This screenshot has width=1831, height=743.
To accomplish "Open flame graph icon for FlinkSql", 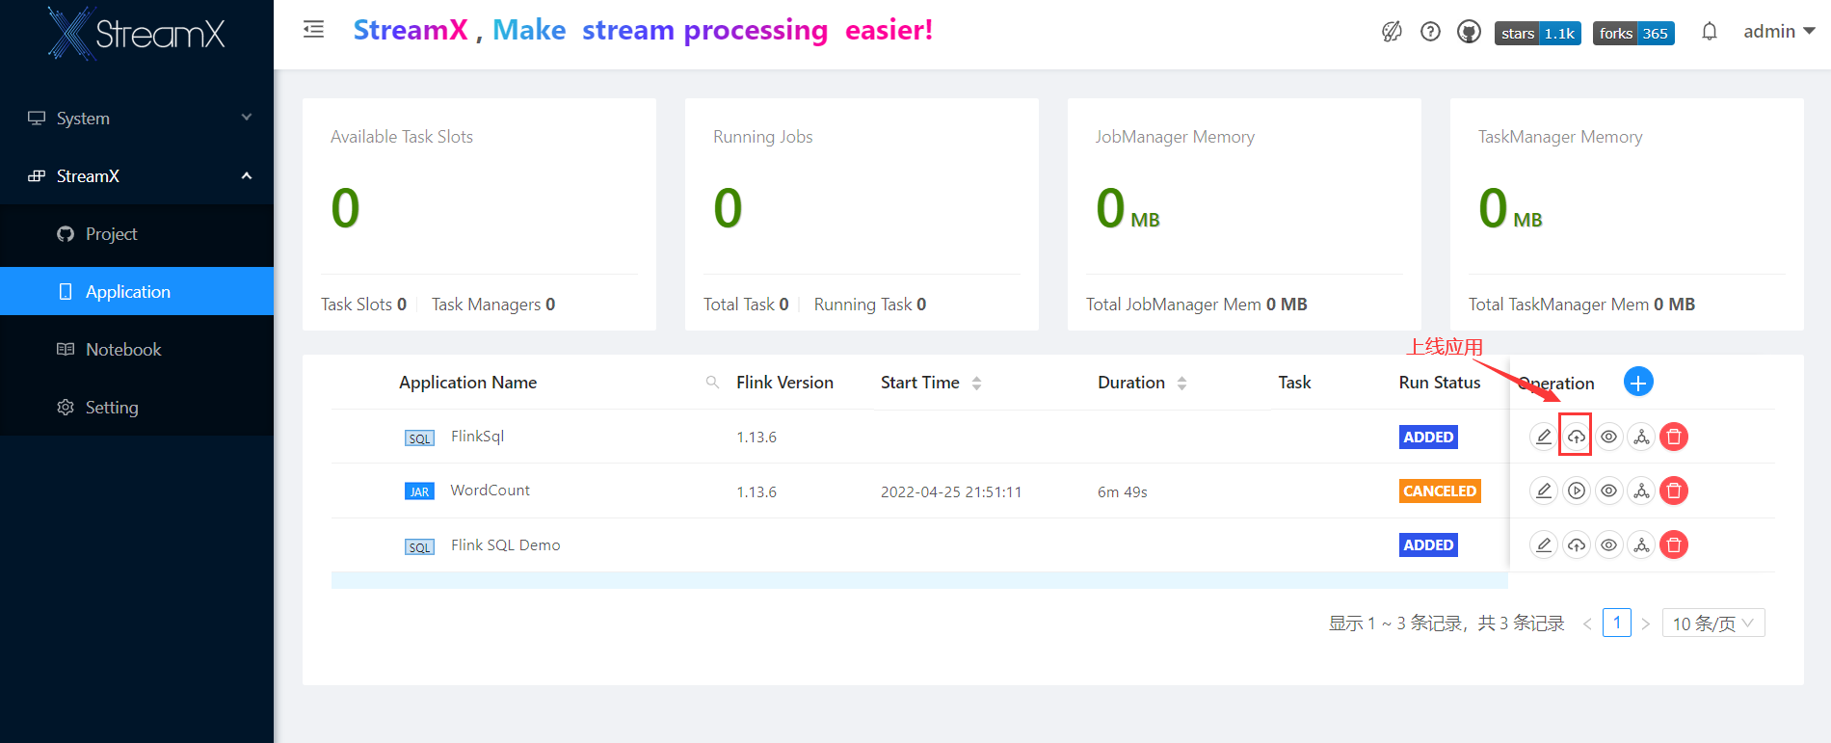I will 1641,437.
